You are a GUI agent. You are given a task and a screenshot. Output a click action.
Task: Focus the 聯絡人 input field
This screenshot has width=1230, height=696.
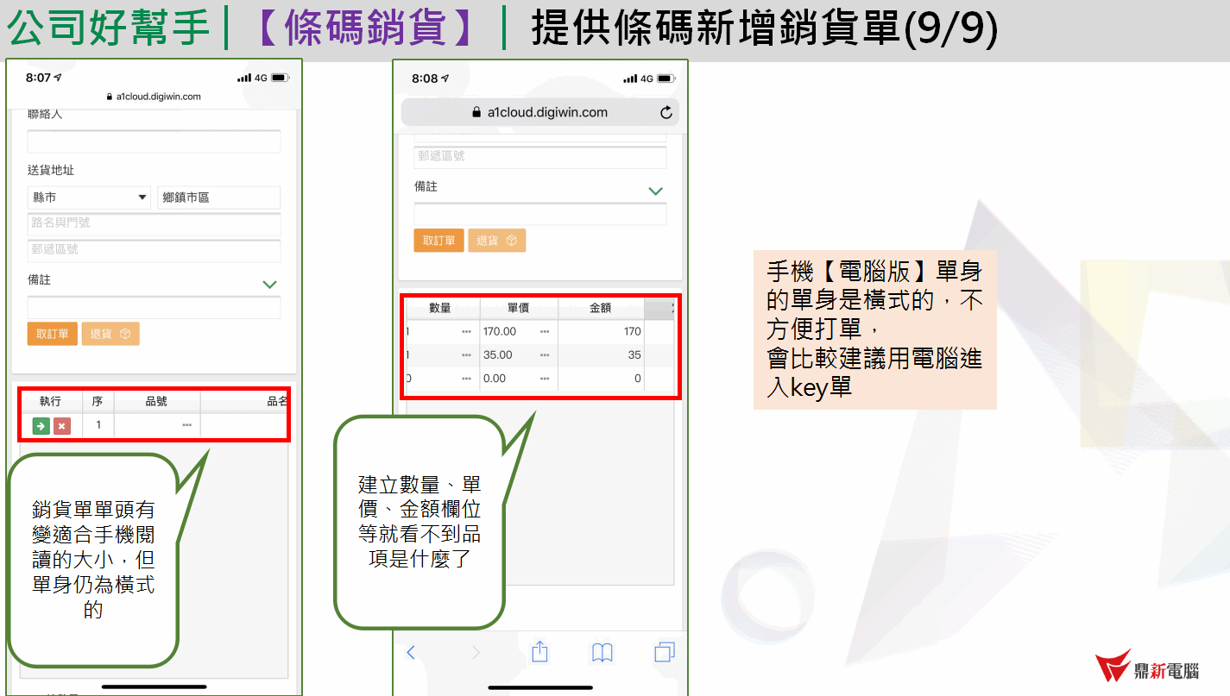[x=154, y=141]
